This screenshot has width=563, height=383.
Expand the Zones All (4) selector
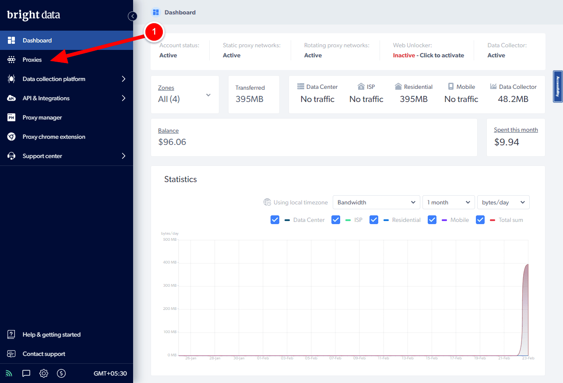pos(184,95)
